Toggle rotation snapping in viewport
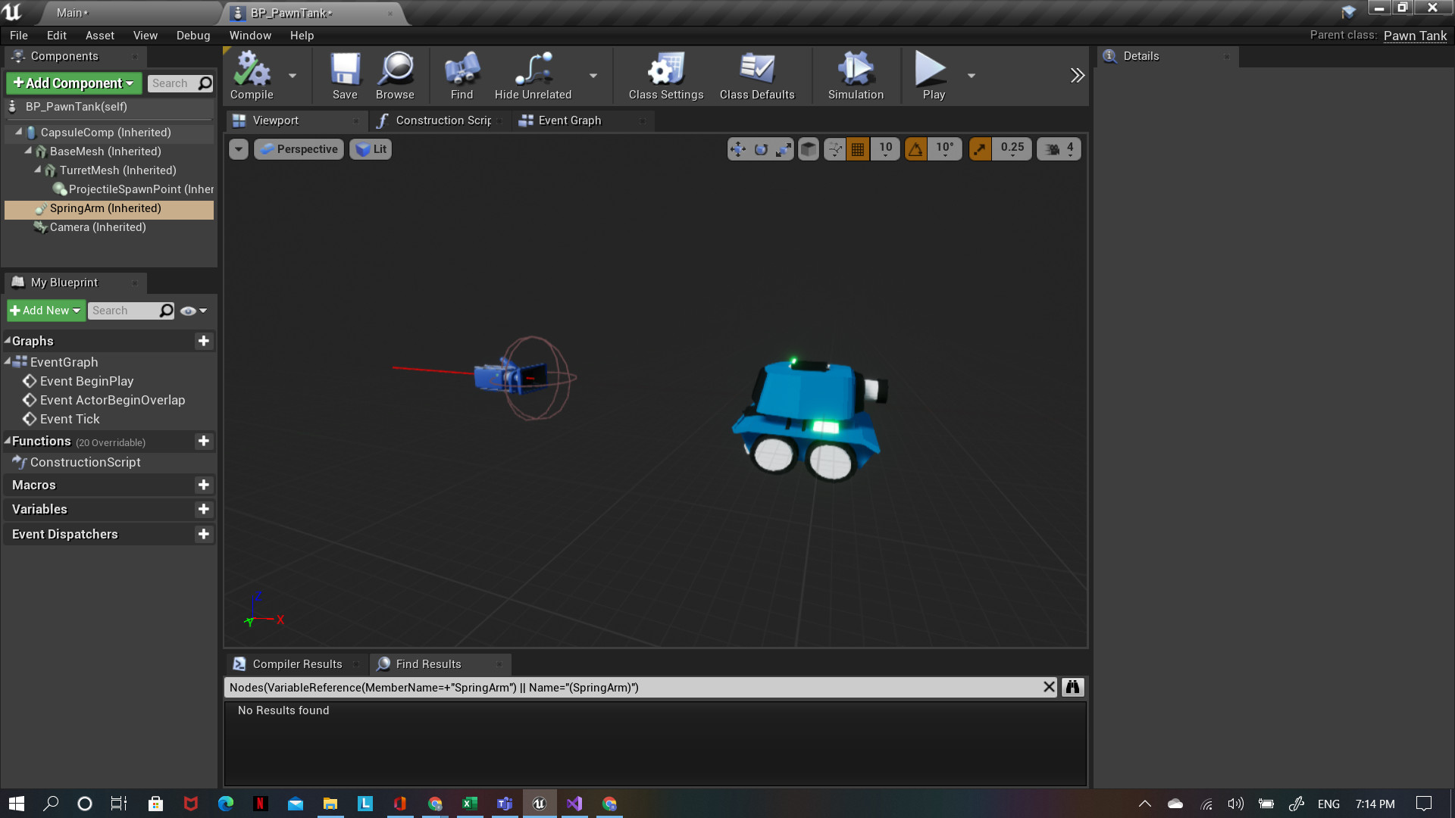The image size is (1455, 818). pyautogui.click(x=915, y=149)
